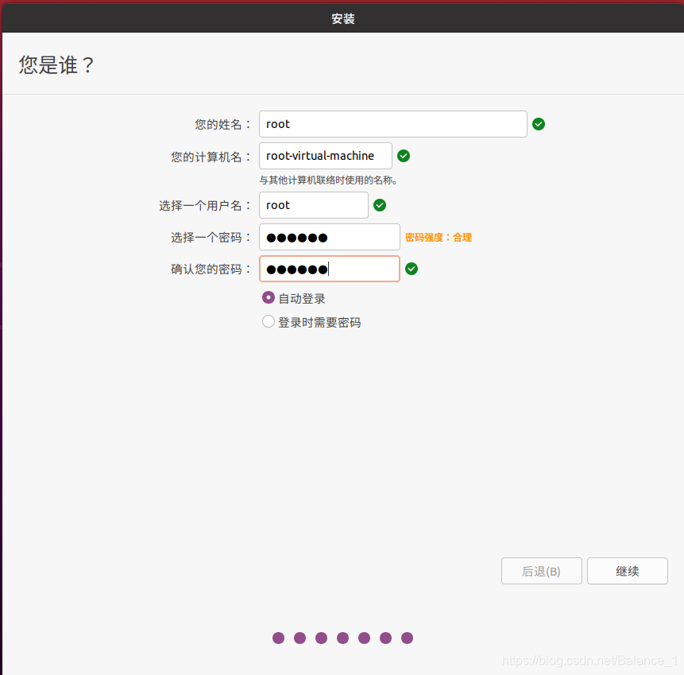684x675 pixels.
Task: Click the 继续 continue button
Action: pos(627,570)
